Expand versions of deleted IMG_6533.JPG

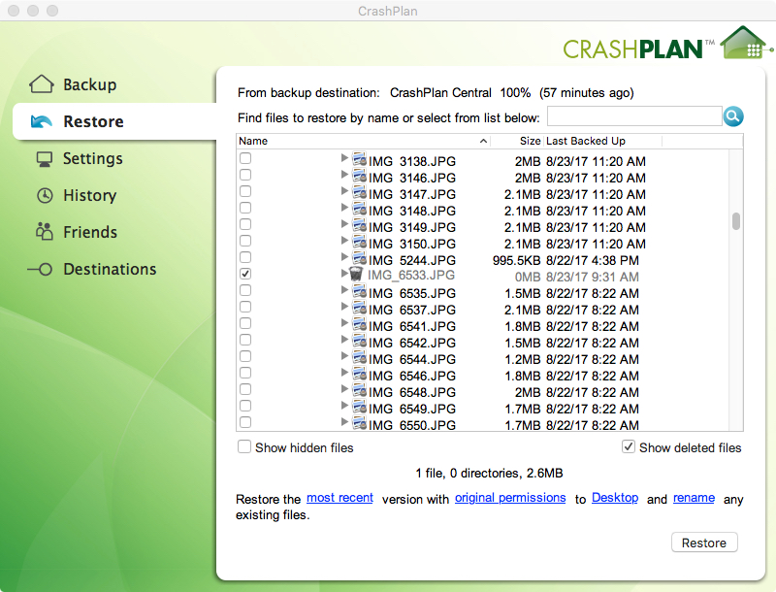point(344,274)
